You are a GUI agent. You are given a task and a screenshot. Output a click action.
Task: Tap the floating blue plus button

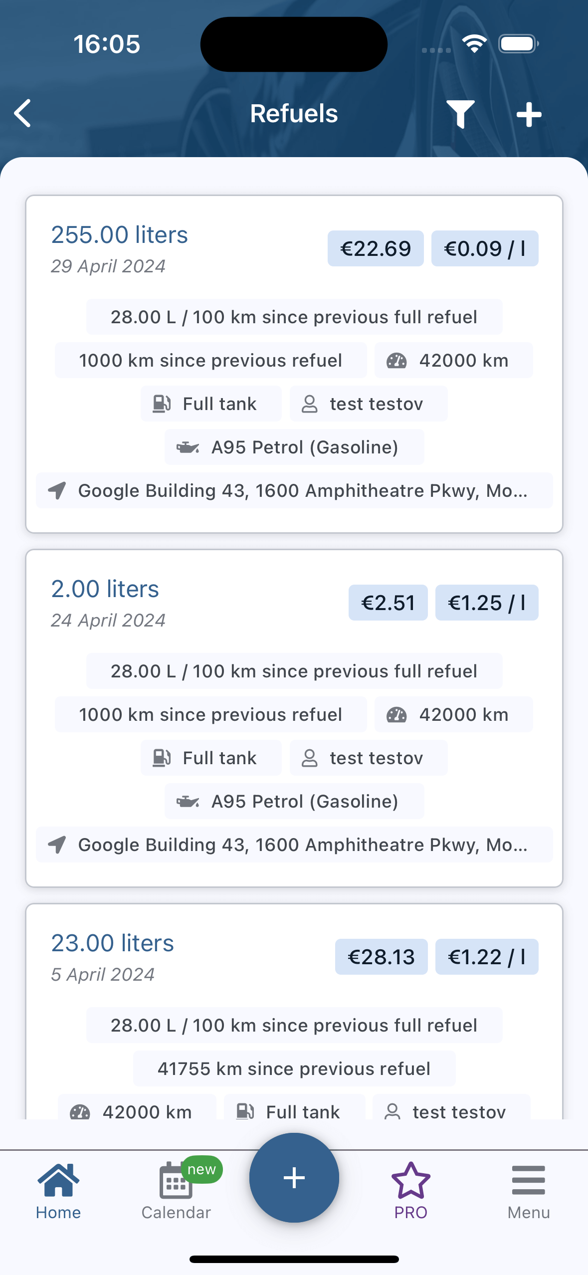tap(294, 1178)
